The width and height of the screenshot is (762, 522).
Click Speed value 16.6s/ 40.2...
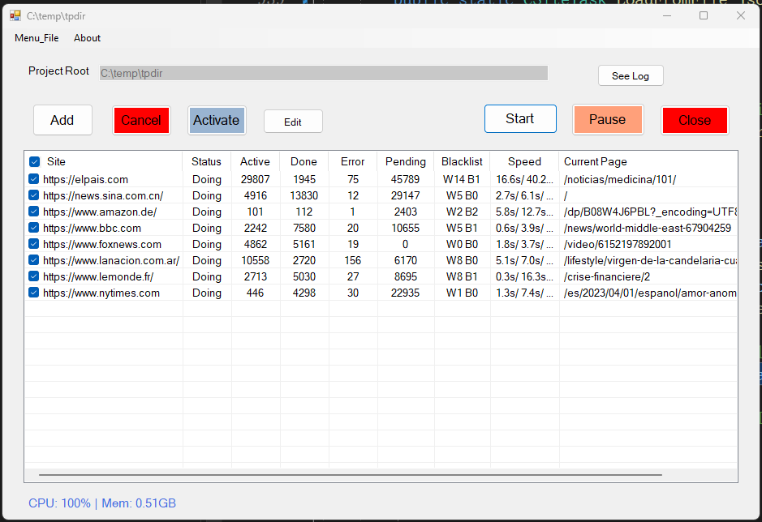click(x=524, y=180)
